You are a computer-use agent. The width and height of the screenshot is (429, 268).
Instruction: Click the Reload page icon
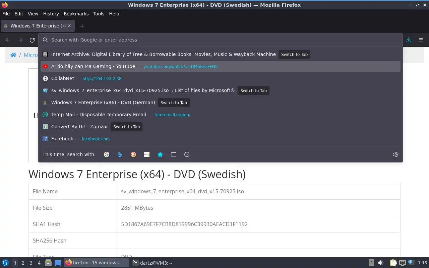32,40
